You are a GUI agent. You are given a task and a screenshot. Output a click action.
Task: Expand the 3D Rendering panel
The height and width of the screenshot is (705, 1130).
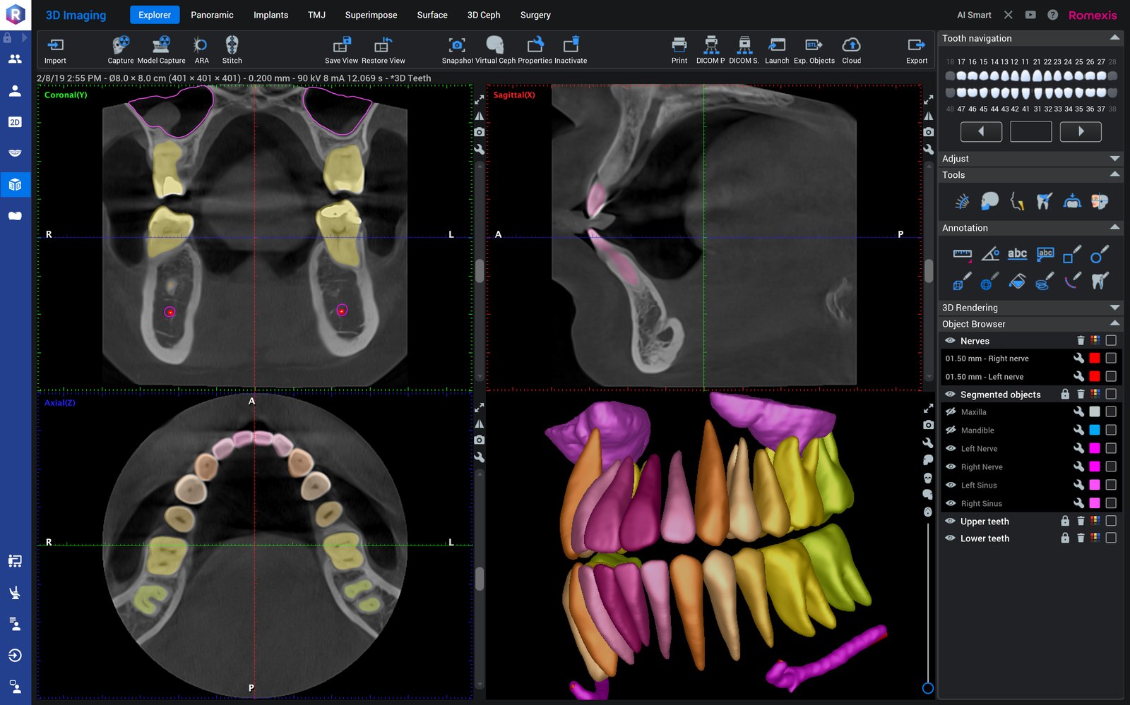pos(1114,308)
